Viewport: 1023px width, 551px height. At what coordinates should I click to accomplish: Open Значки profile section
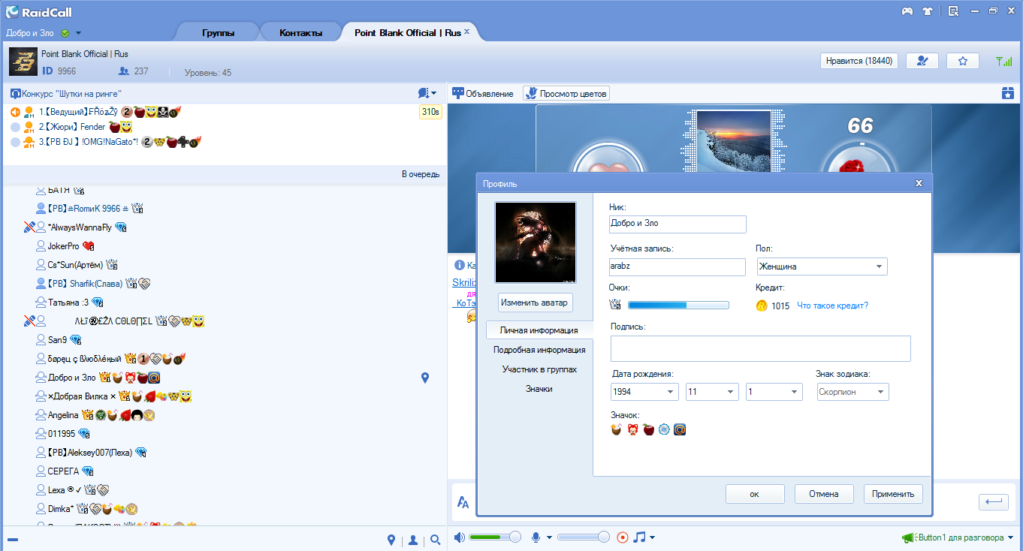[539, 389]
